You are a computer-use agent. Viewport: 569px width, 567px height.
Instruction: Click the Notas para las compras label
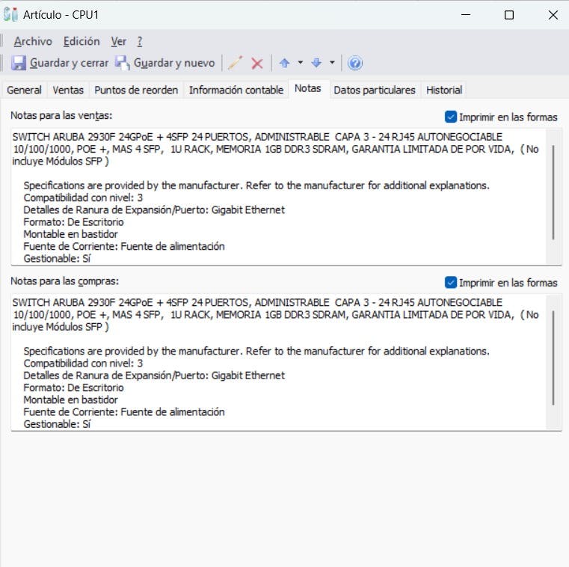tap(64, 281)
